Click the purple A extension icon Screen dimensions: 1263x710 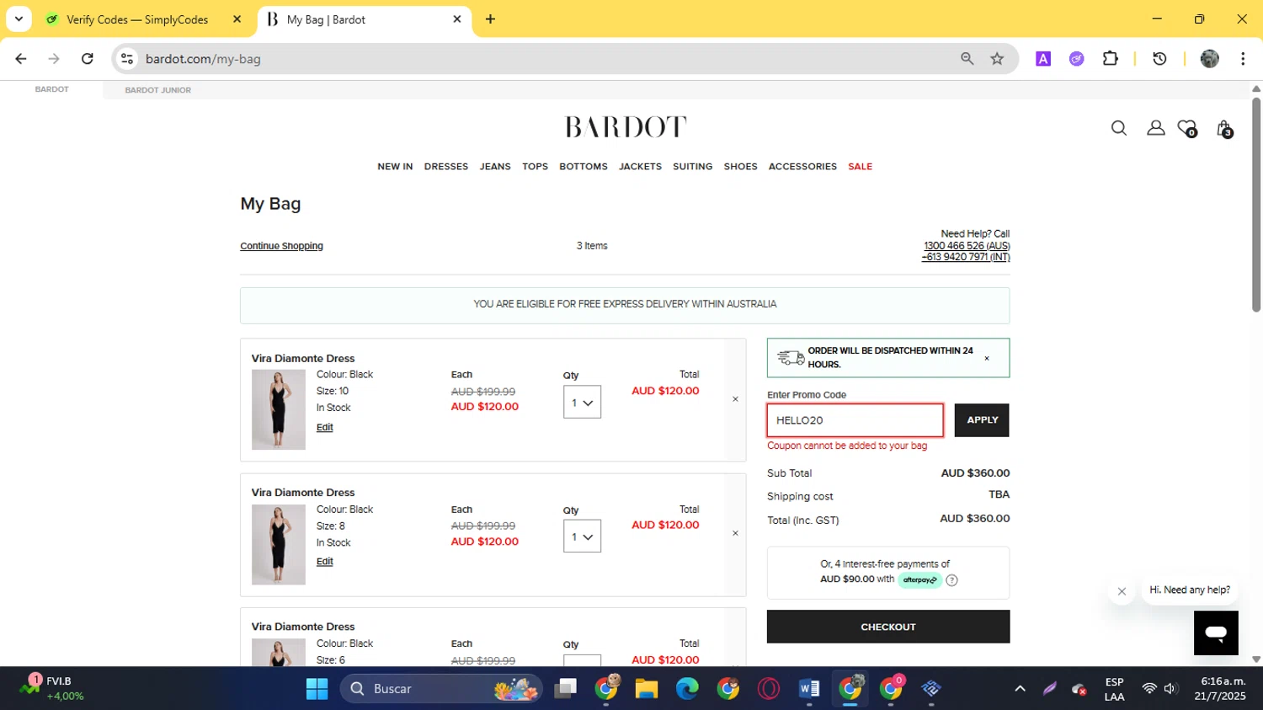point(1043,58)
